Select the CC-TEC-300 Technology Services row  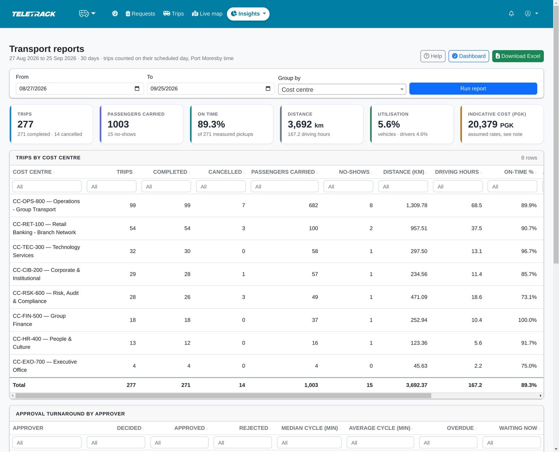(276, 251)
